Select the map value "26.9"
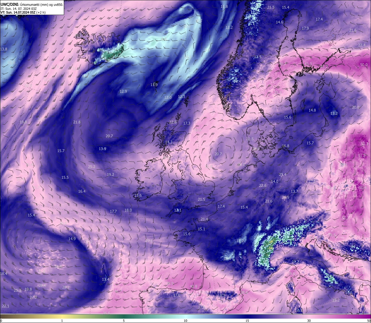The width and height of the screenshot is (371, 323). click(285, 198)
